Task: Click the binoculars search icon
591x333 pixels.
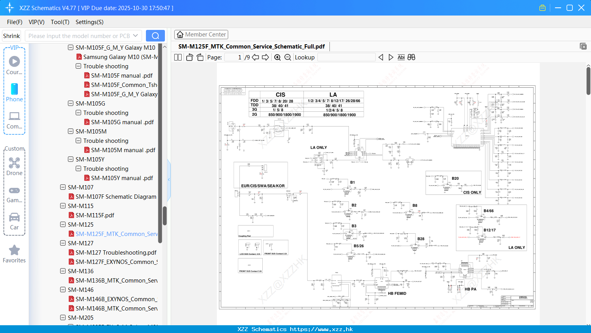Action: pyautogui.click(x=411, y=57)
